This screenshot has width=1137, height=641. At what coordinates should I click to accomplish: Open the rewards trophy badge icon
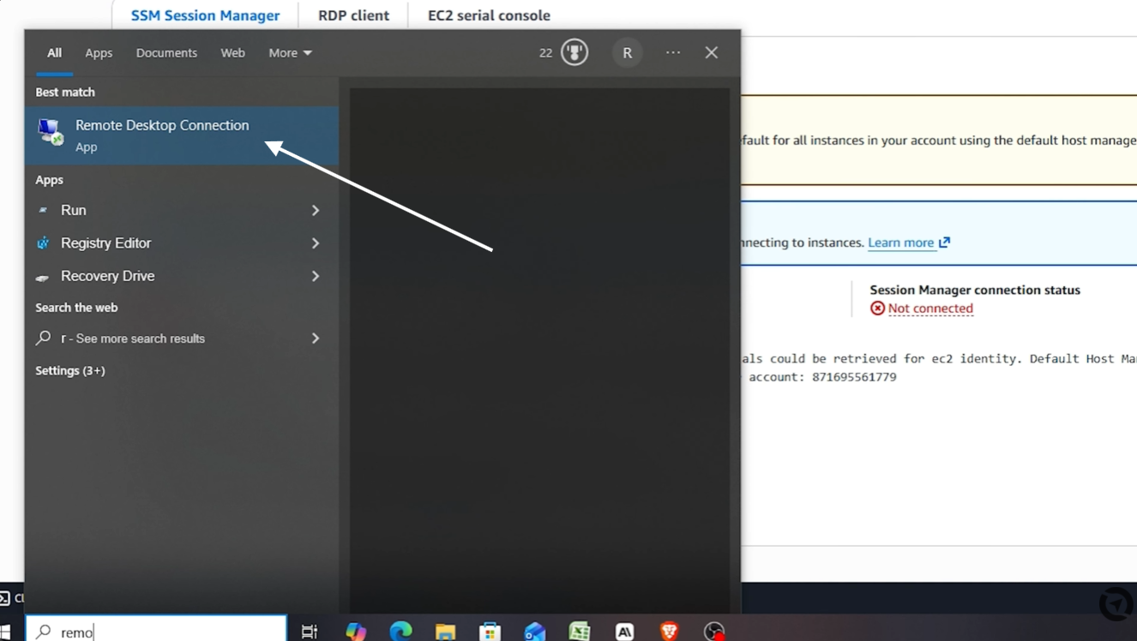(x=575, y=52)
